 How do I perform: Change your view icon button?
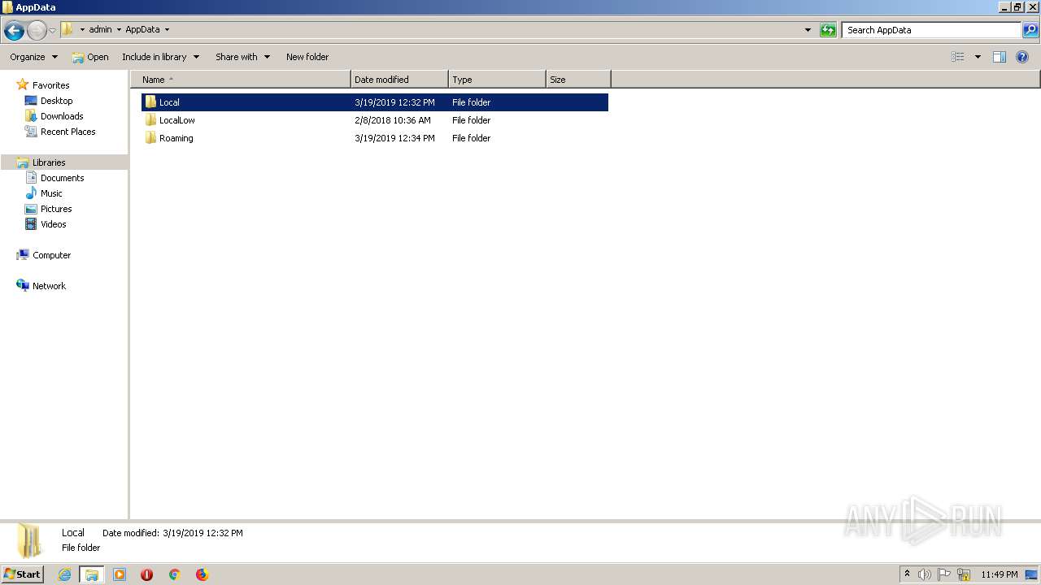pyautogui.click(x=958, y=57)
